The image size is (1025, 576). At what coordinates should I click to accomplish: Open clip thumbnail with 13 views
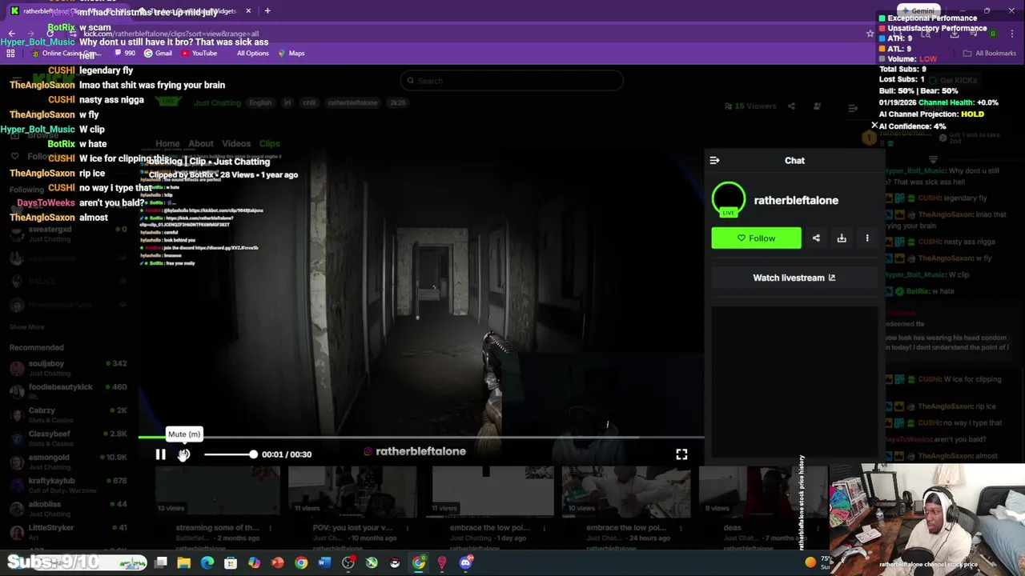217,491
